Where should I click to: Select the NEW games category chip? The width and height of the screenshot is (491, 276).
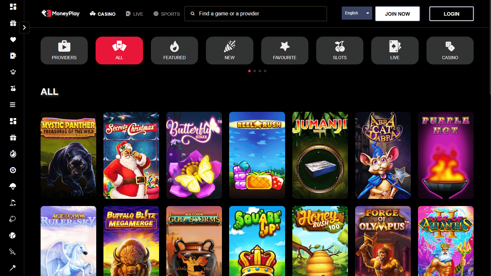pos(229,51)
